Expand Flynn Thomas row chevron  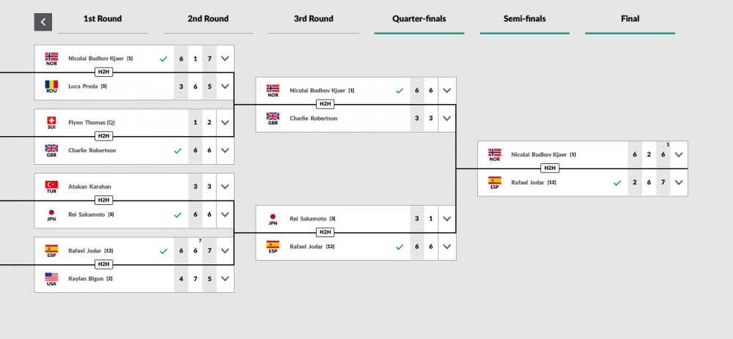pos(225,123)
